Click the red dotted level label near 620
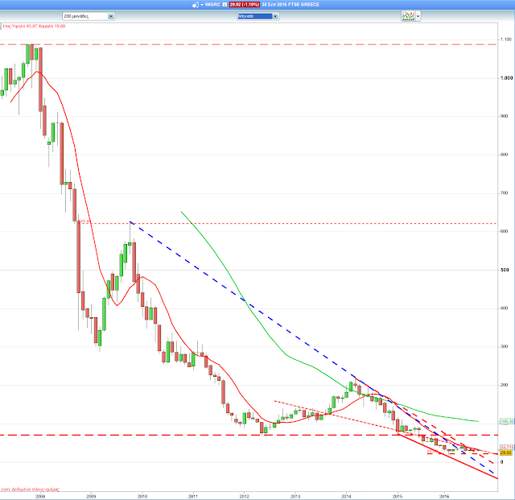This screenshot has width=515, height=500. 84,221
